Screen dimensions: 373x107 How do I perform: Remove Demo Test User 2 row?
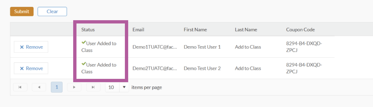point(31,68)
